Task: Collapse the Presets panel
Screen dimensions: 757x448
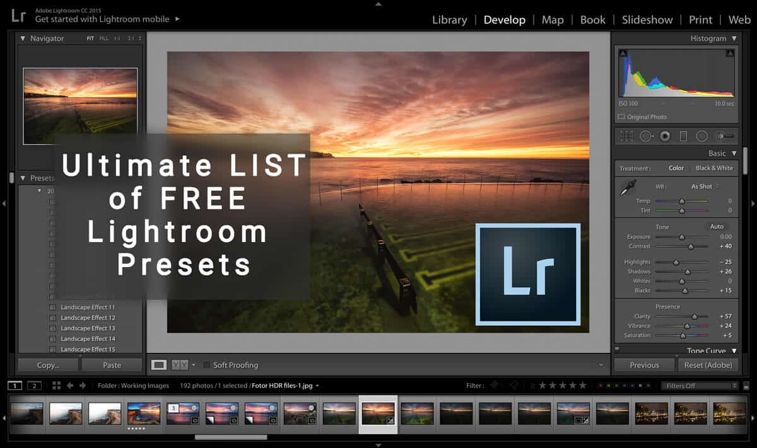Action: tap(23, 178)
